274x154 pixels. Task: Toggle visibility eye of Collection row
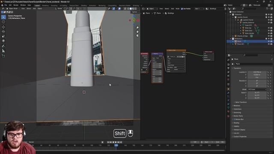tap(269, 15)
